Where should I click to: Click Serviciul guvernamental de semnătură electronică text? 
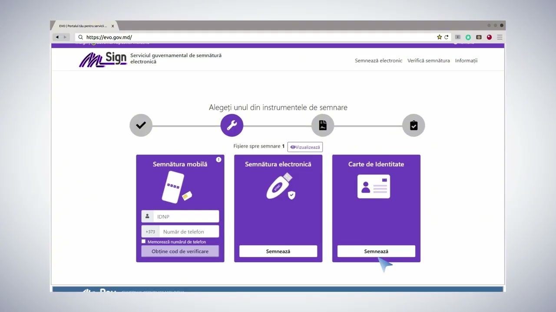tap(176, 58)
